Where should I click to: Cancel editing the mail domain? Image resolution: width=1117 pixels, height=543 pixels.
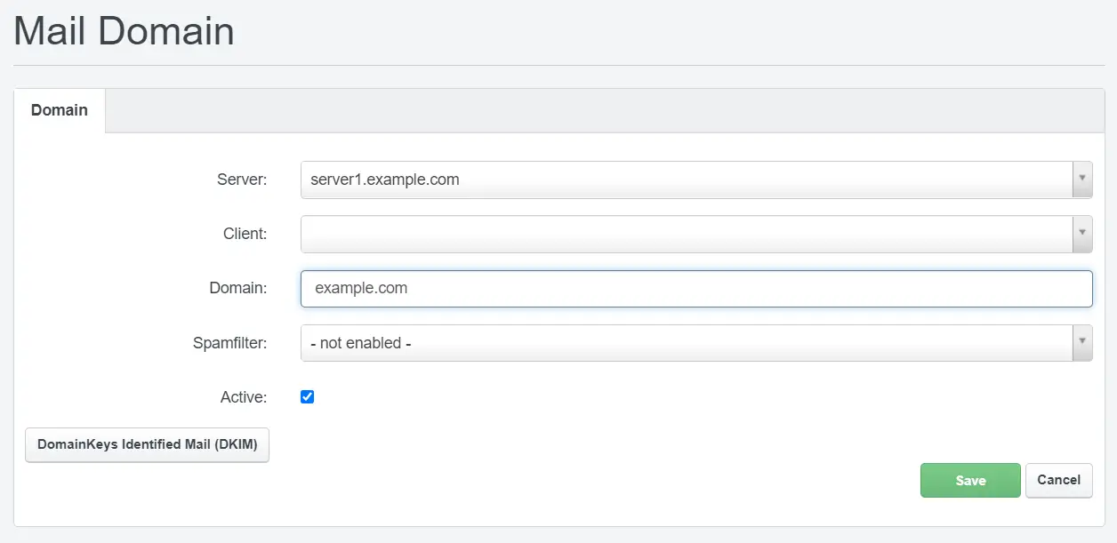[x=1058, y=480]
